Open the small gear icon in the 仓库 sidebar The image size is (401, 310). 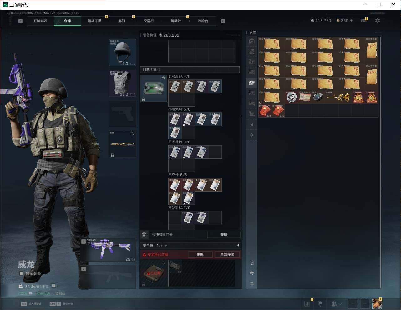pos(252,135)
